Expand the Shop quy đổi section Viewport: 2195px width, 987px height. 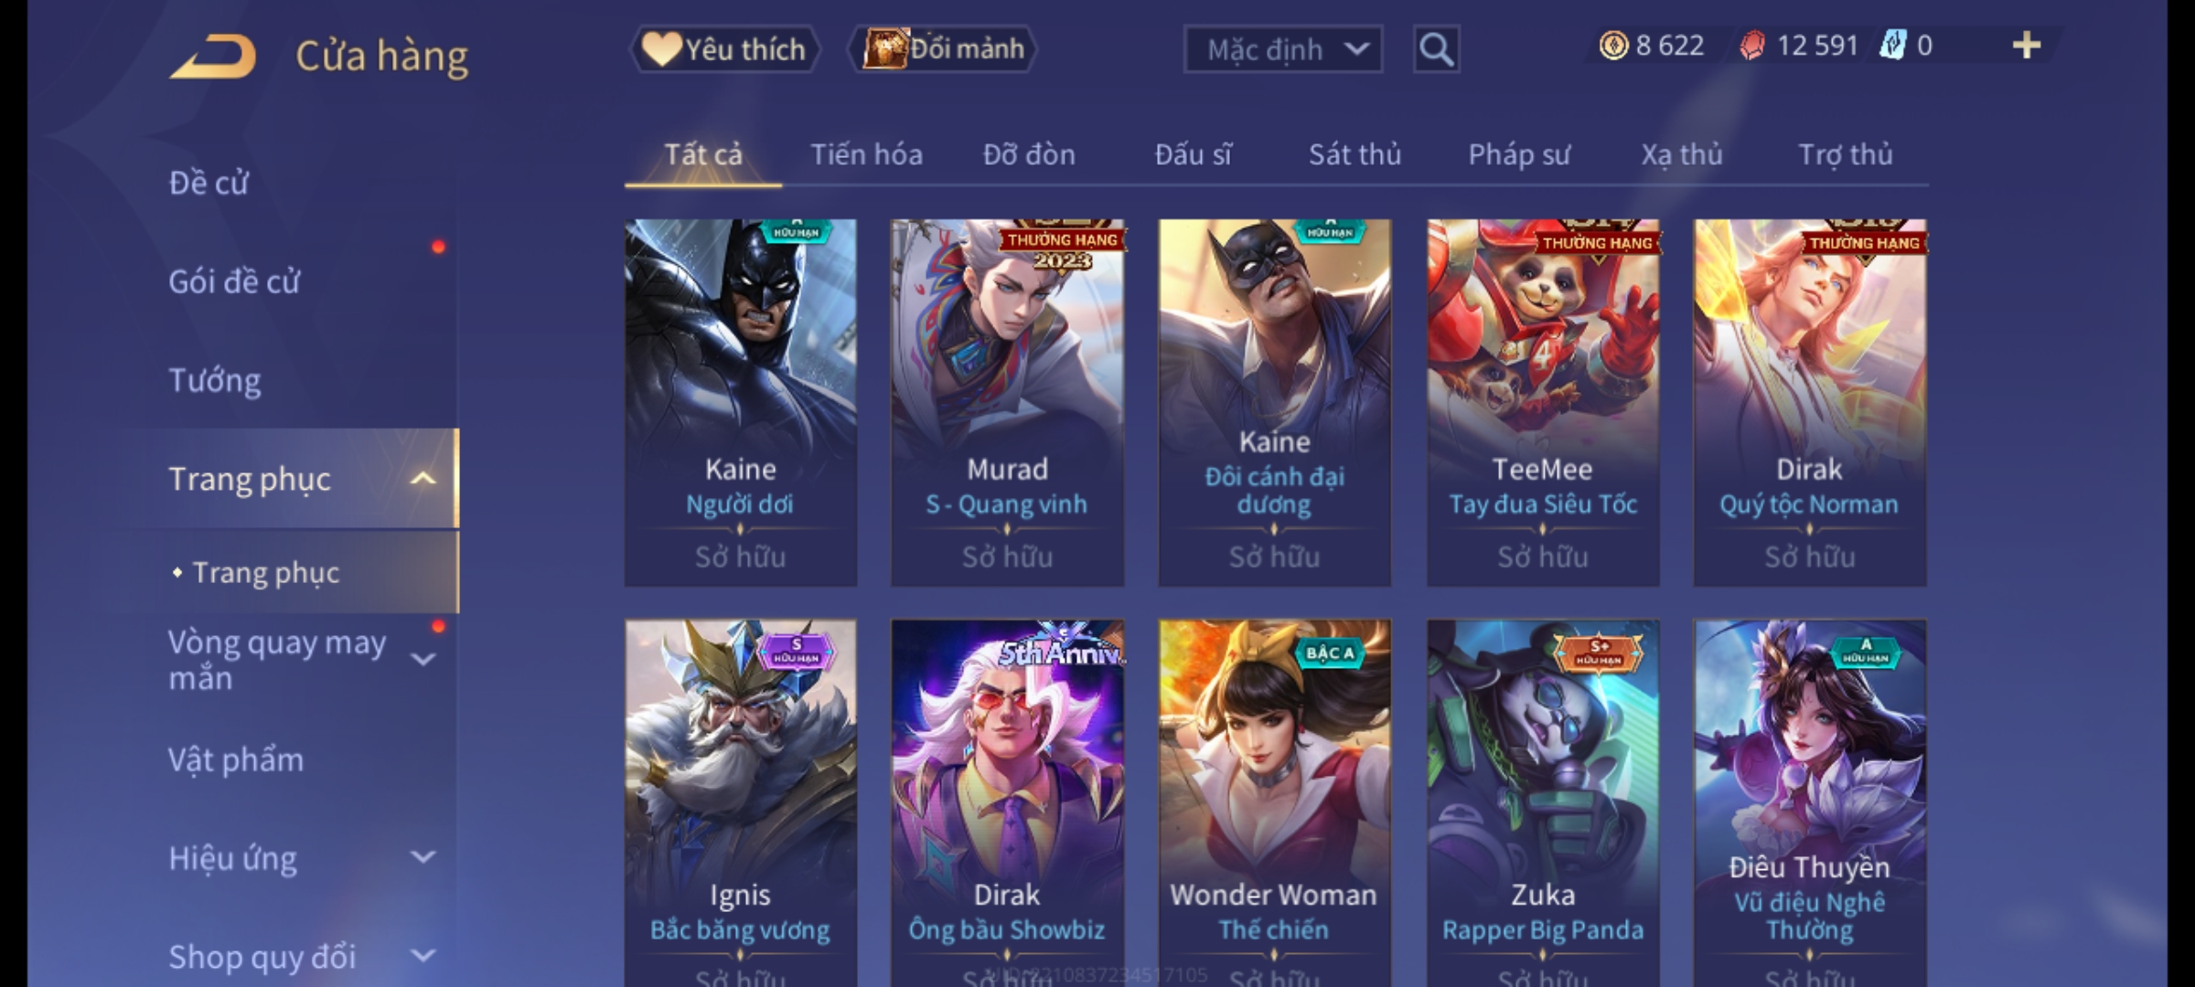tap(423, 956)
